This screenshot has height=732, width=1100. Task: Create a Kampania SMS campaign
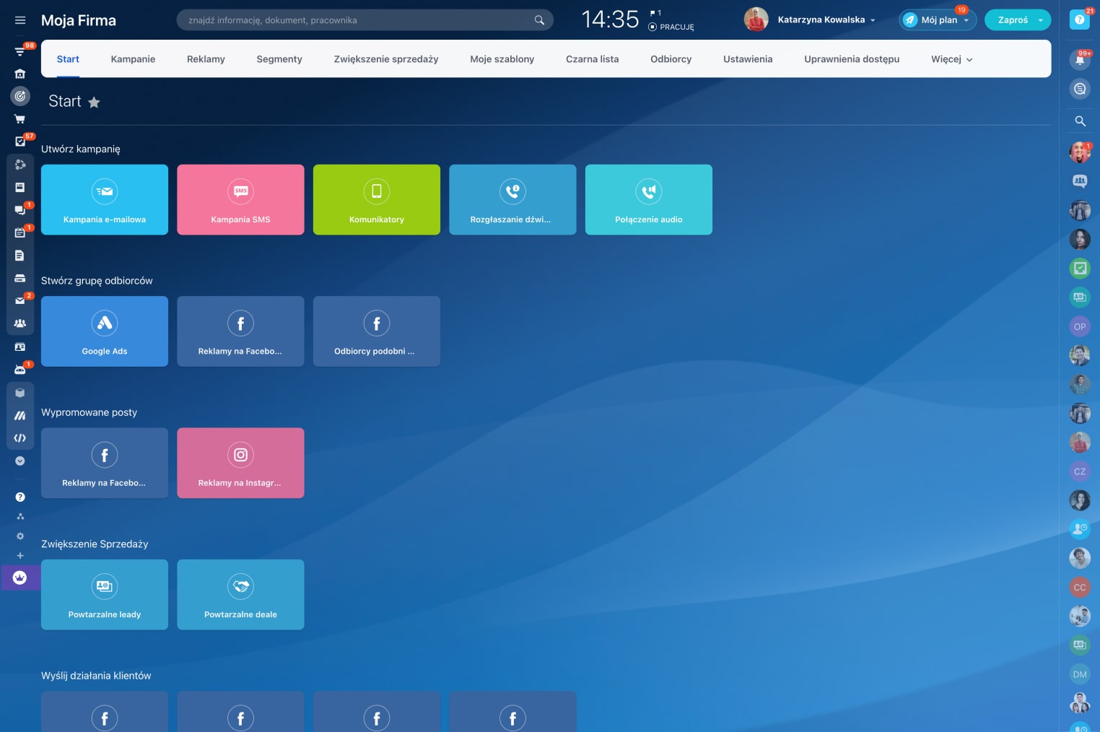point(240,200)
